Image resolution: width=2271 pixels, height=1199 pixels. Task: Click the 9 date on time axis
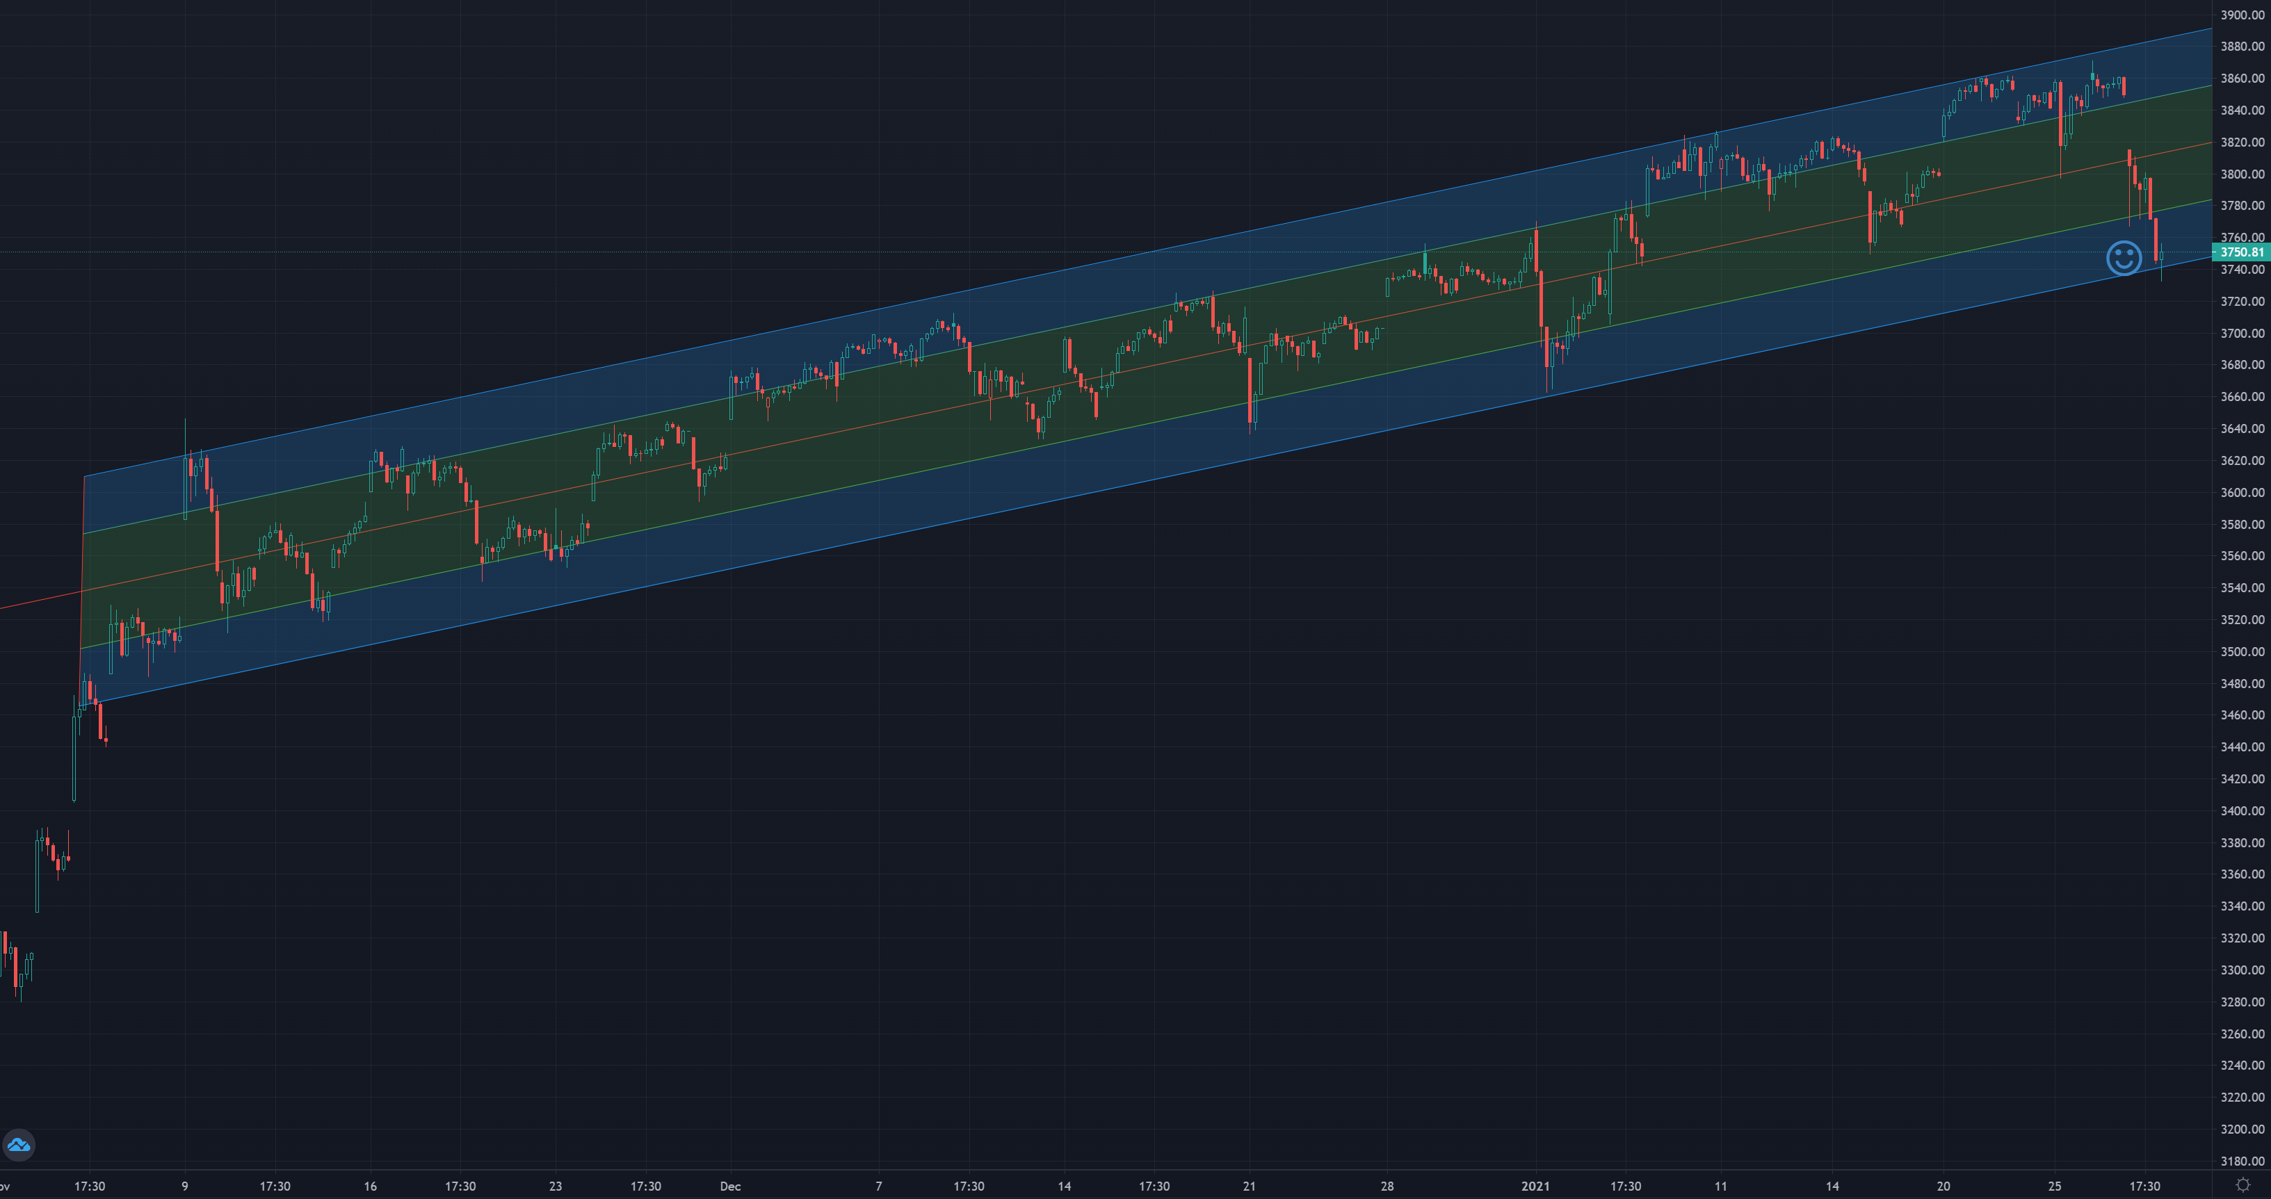(x=184, y=1186)
